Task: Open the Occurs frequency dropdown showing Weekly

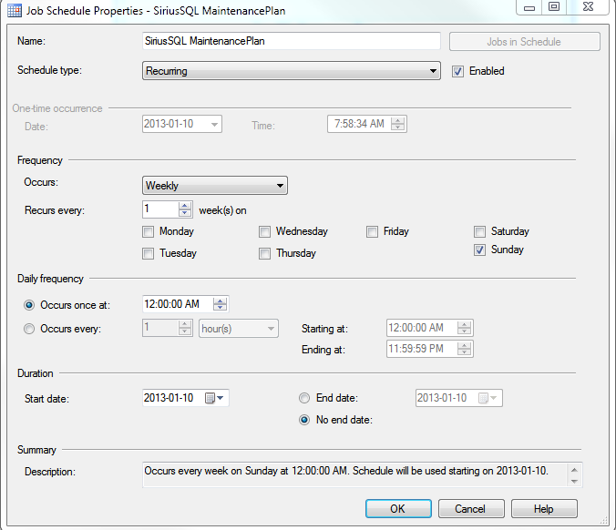Action: tap(214, 185)
